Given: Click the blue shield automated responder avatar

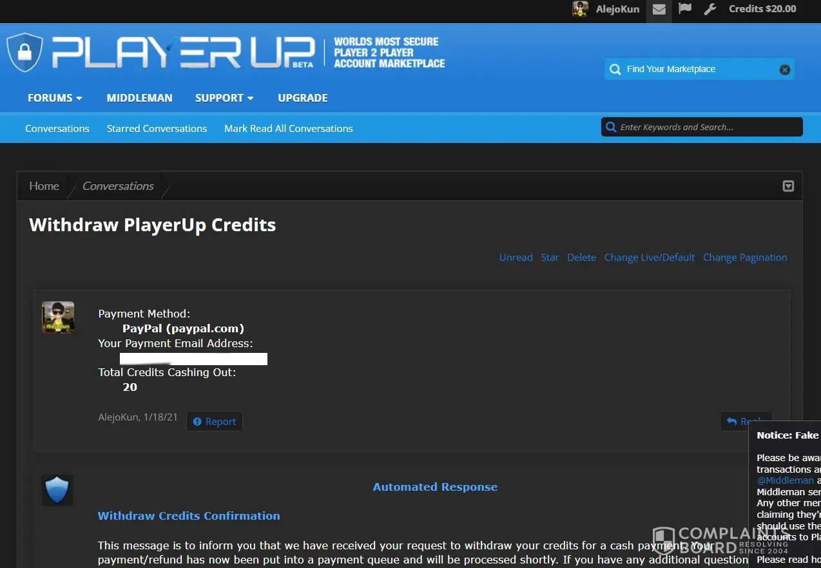Looking at the screenshot, I should click(x=57, y=490).
